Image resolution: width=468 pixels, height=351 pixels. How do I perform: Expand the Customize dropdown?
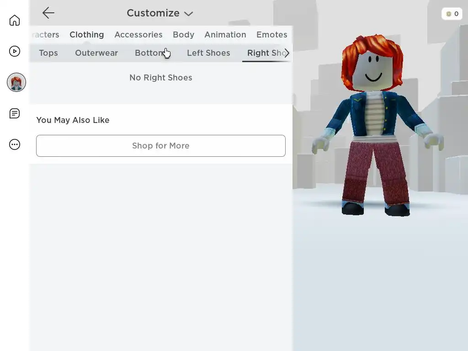coord(160,13)
